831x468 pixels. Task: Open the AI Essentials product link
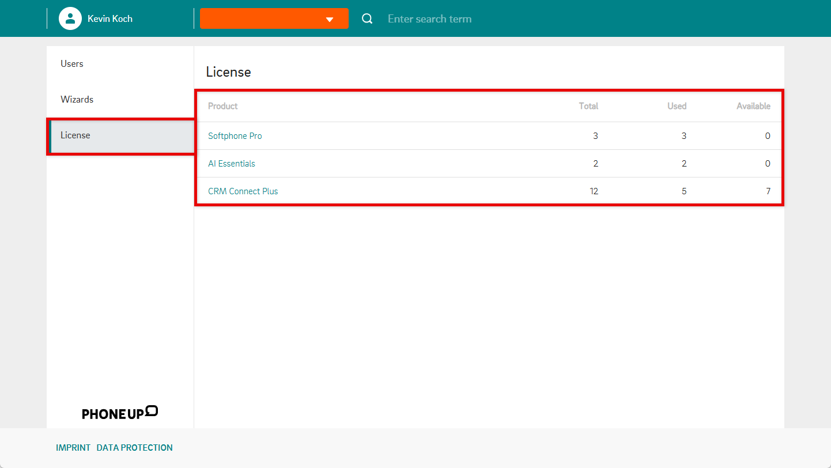(231, 164)
